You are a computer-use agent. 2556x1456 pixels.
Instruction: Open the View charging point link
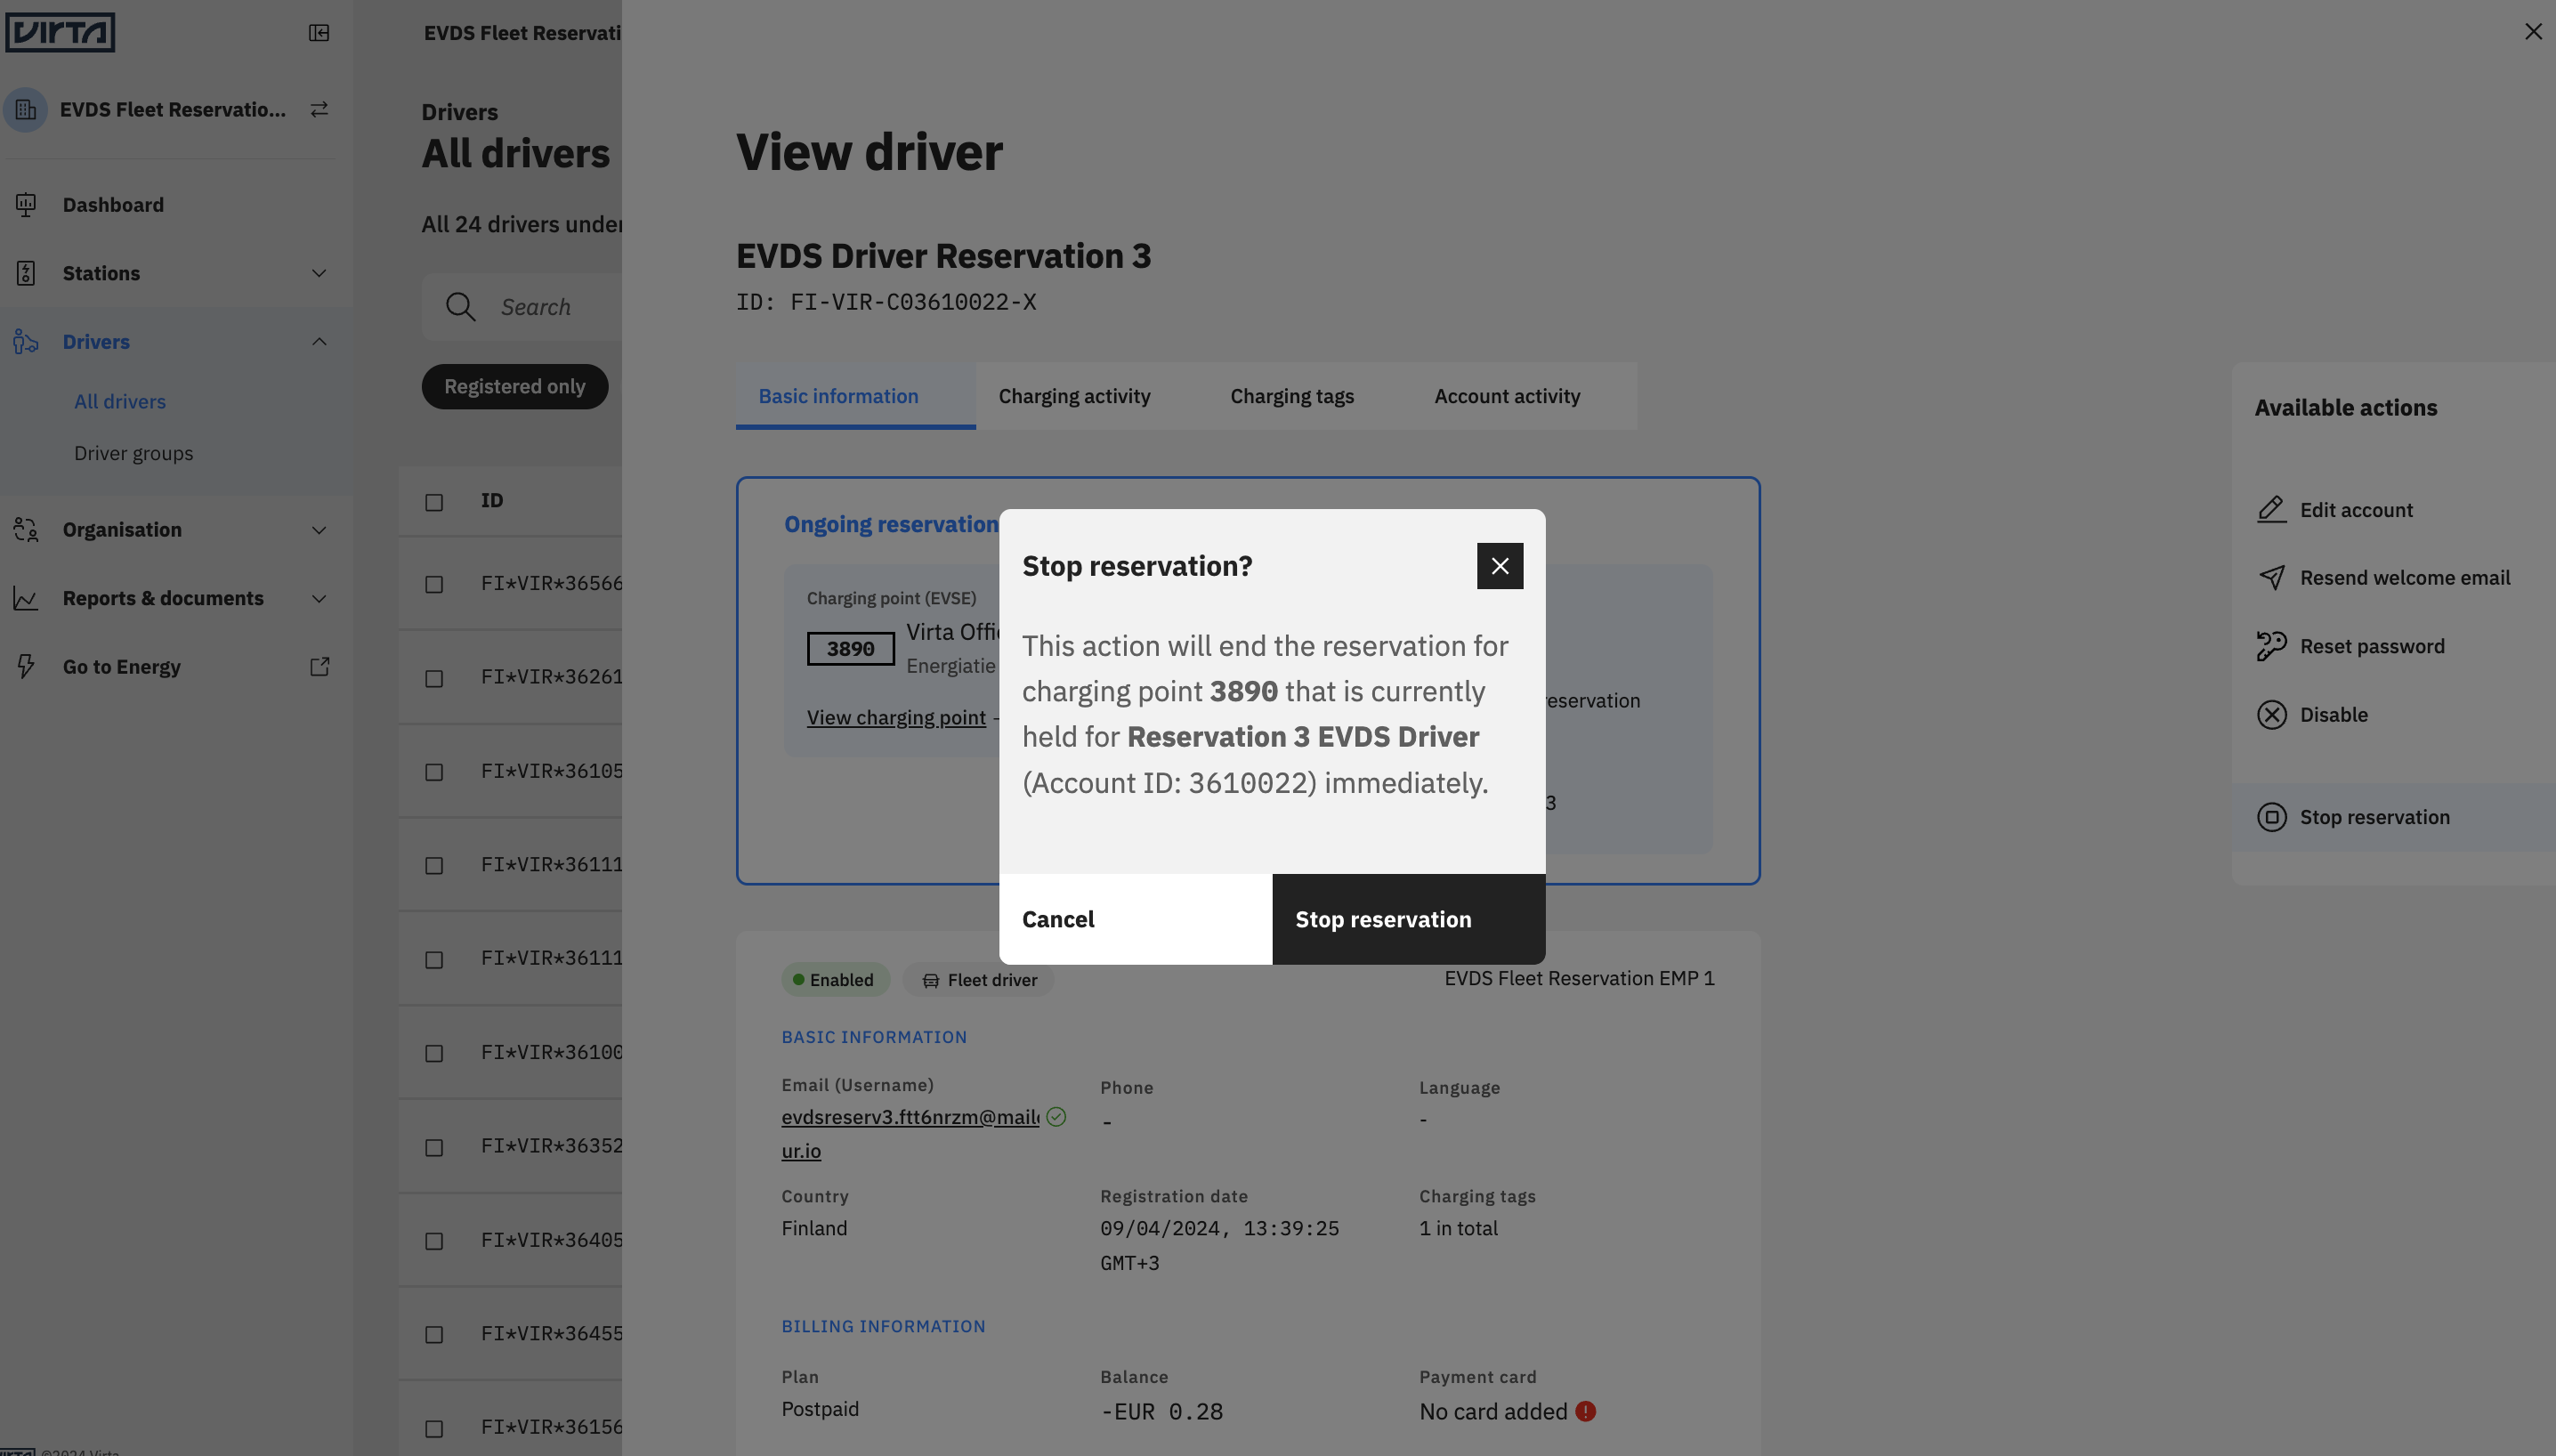coord(896,717)
